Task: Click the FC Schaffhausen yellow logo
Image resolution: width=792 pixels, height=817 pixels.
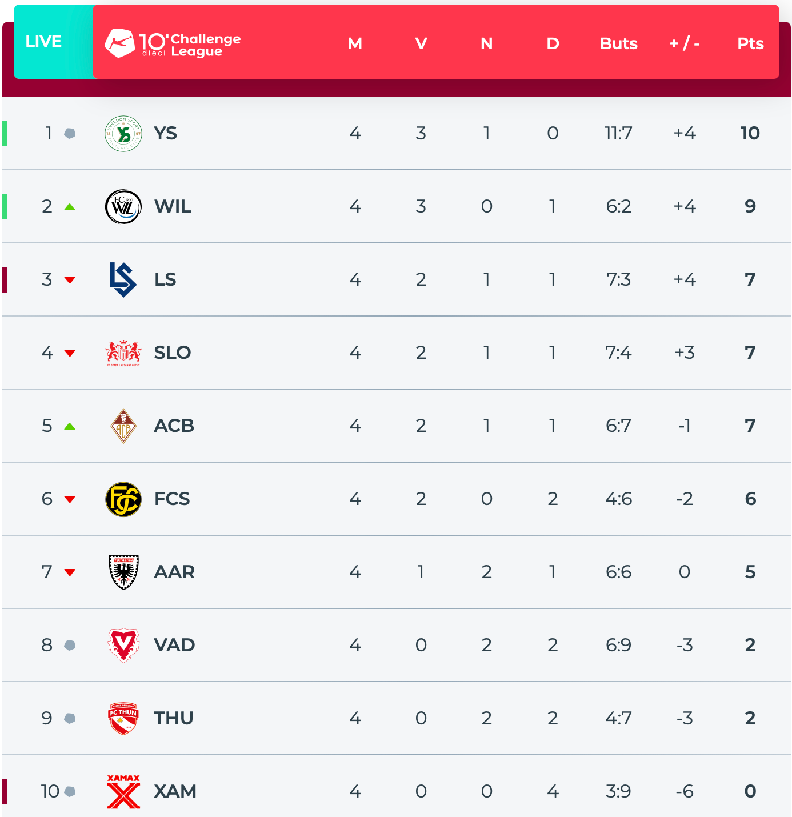Action: click(123, 499)
